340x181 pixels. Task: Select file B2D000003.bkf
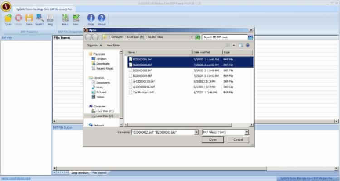[190, 70]
